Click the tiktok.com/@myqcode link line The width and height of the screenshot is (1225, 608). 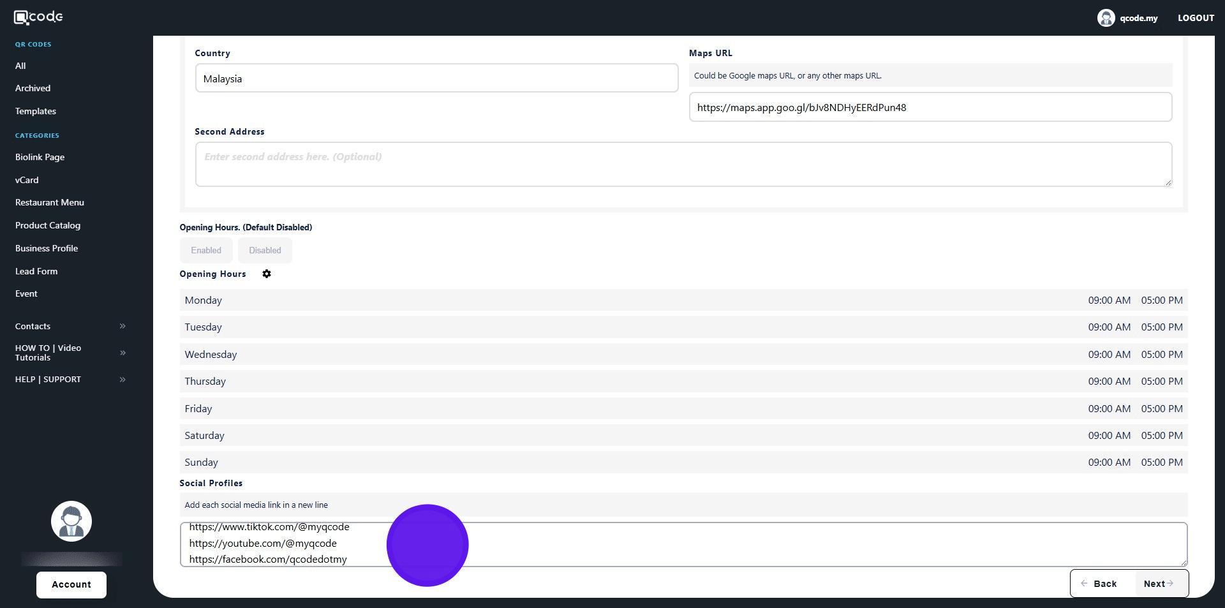pos(269,527)
